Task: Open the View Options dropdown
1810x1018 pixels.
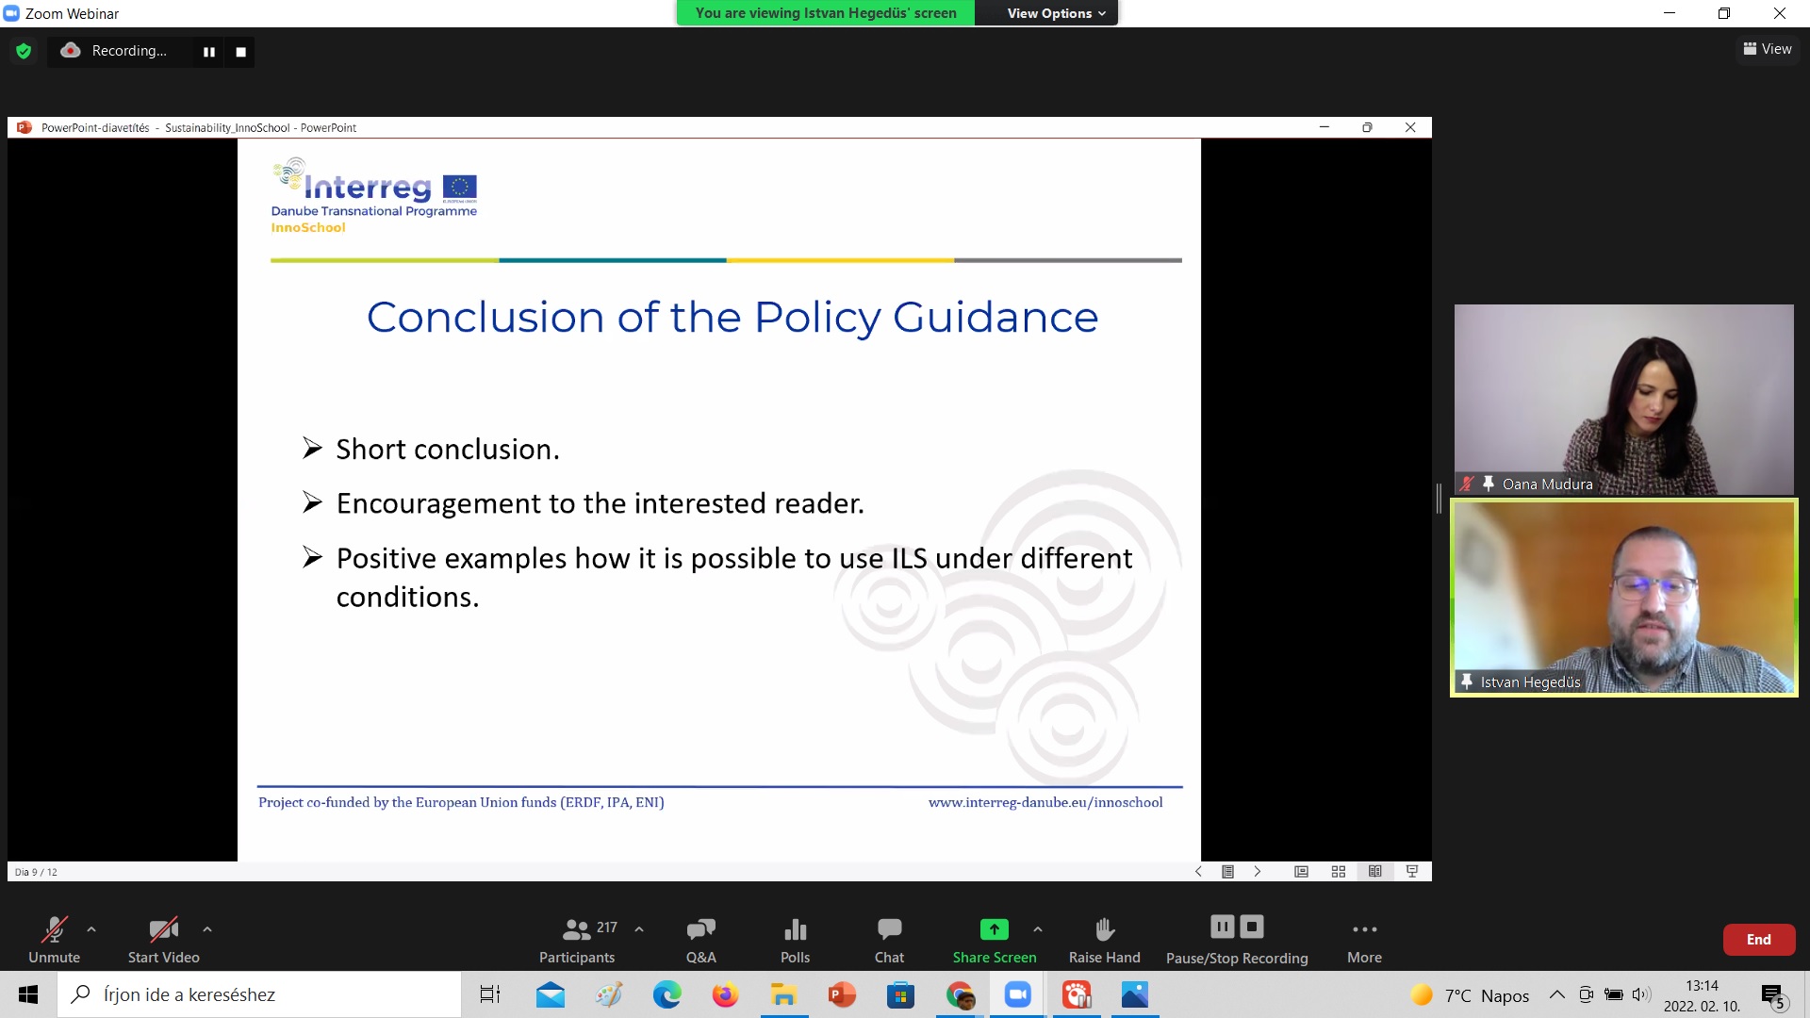Action: (x=1055, y=13)
